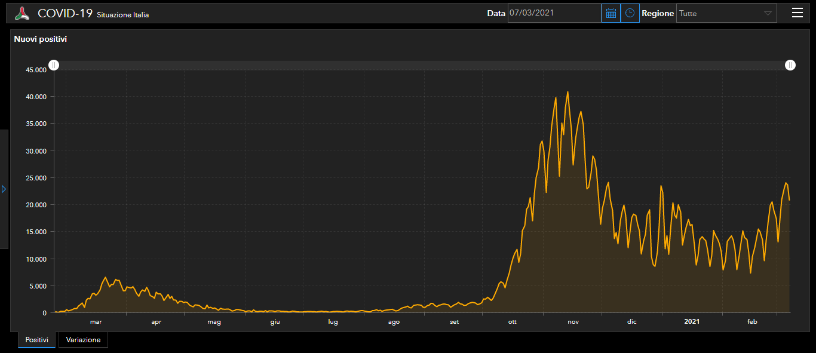
Task: Expand the collapsed left side panel arrow
Action: point(4,189)
